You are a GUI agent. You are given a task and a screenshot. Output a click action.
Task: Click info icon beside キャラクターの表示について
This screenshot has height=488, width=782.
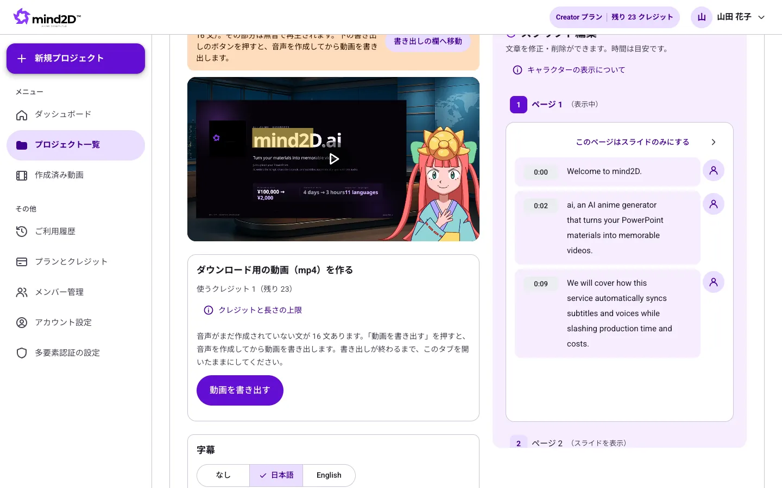pos(518,70)
